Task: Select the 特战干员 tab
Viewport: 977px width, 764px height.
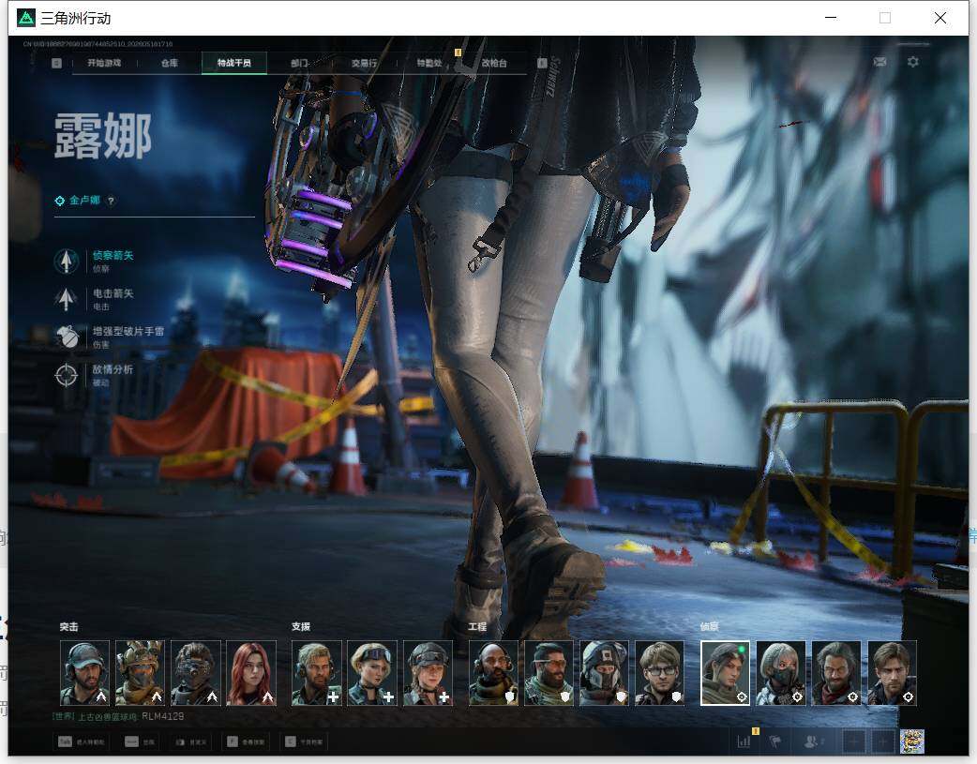Action: (x=234, y=63)
